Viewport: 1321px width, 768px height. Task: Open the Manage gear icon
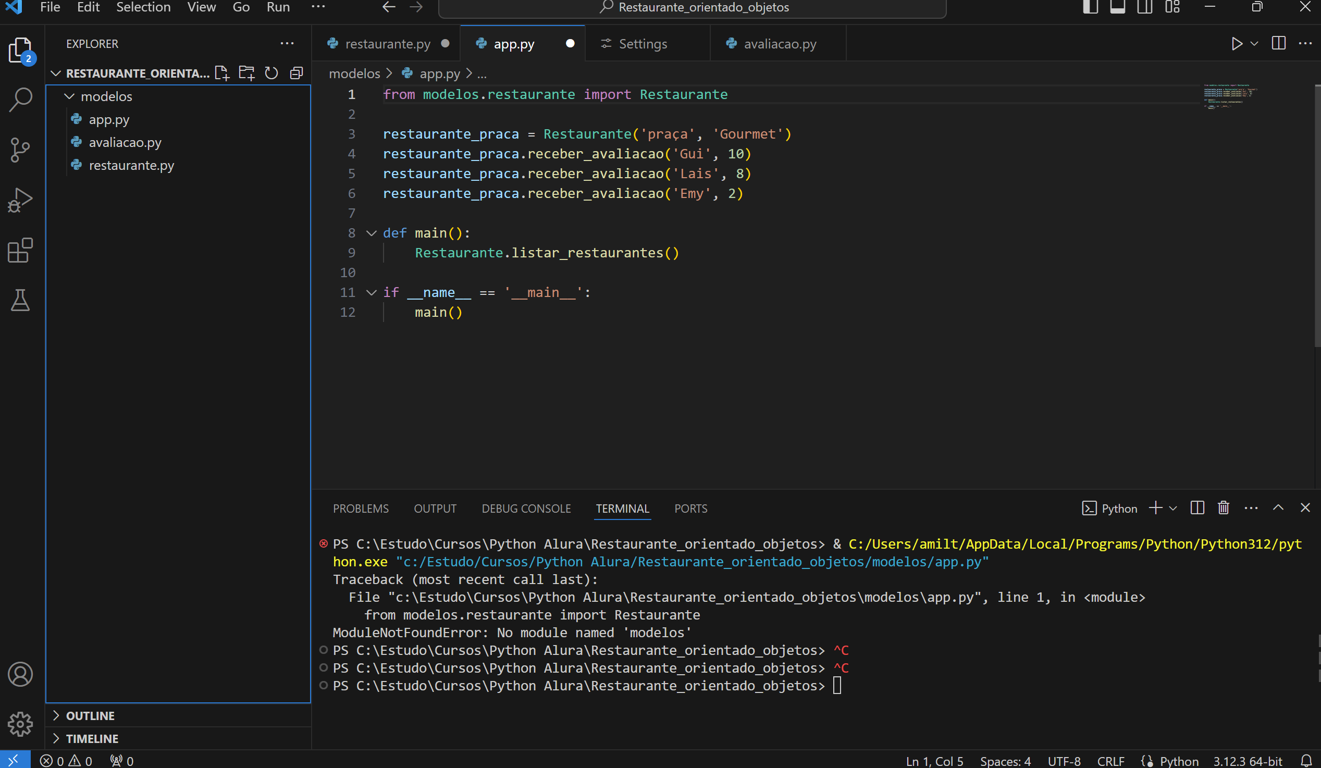coord(20,724)
